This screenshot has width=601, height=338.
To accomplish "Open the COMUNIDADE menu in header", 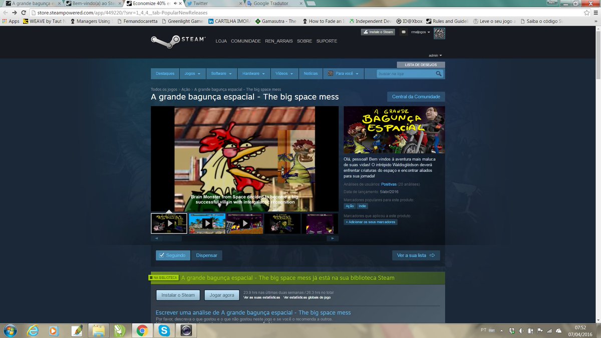I will [x=245, y=41].
